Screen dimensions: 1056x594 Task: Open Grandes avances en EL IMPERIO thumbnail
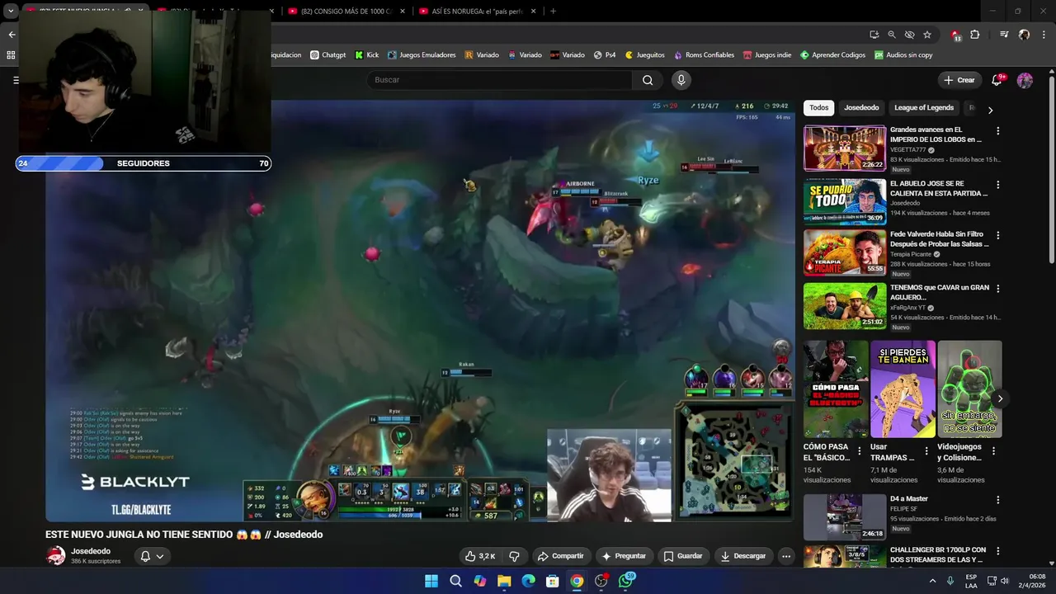tap(845, 148)
